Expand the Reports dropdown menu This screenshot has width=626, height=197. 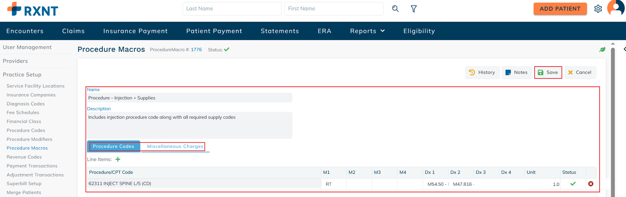click(x=367, y=31)
